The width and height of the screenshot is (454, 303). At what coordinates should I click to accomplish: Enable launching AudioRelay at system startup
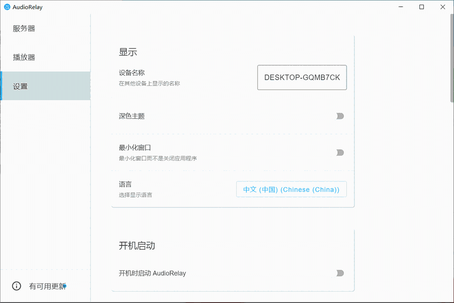[340, 273]
